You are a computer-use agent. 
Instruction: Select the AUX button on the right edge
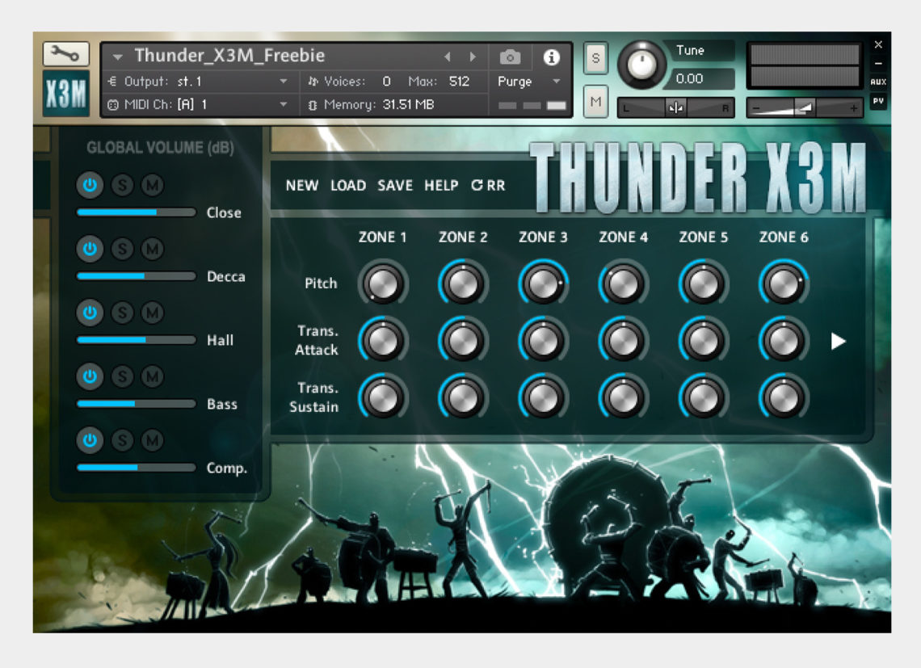click(878, 81)
